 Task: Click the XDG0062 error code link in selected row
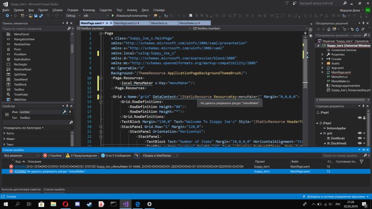tap(20, 171)
